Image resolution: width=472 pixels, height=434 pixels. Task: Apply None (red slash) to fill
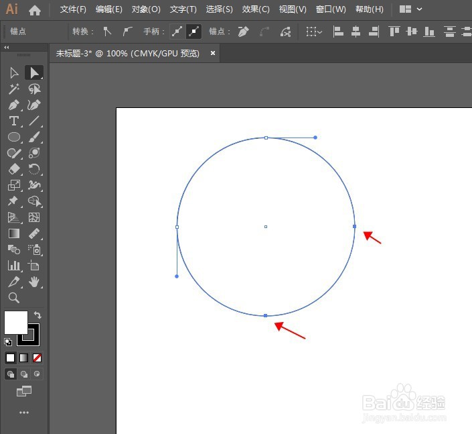[37, 358]
